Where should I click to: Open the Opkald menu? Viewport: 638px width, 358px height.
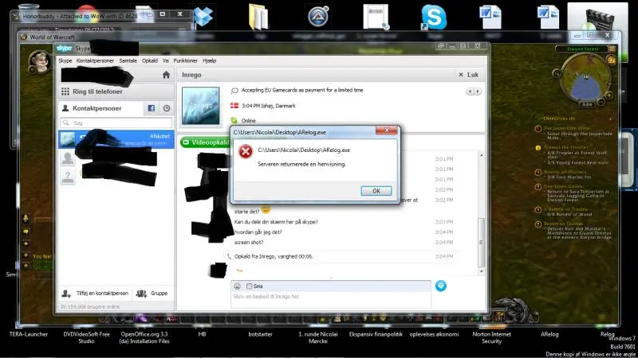(x=150, y=60)
